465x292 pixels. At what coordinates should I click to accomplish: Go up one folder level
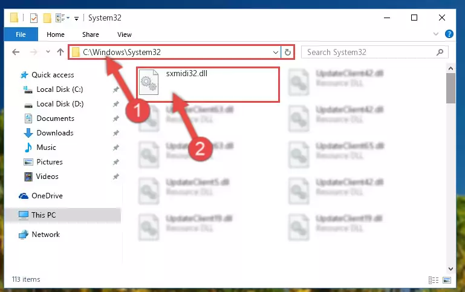[x=60, y=52]
